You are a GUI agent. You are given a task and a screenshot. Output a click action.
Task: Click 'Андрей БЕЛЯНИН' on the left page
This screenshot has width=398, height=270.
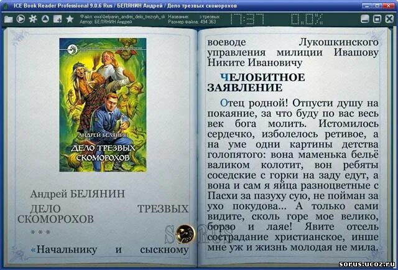[x=77, y=194]
